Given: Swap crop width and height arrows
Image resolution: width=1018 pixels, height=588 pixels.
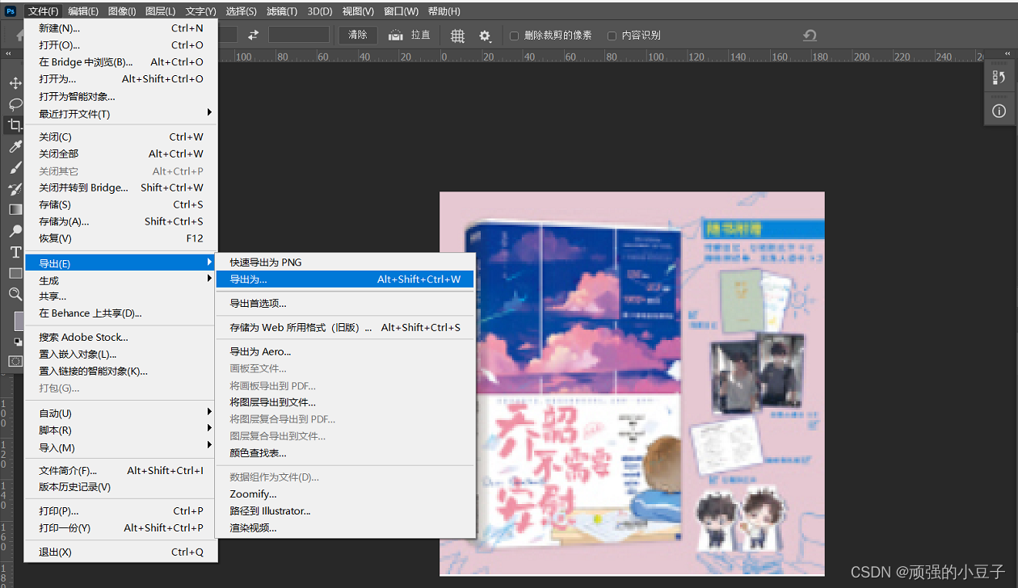Looking at the screenshot, I should pos(253,35).
